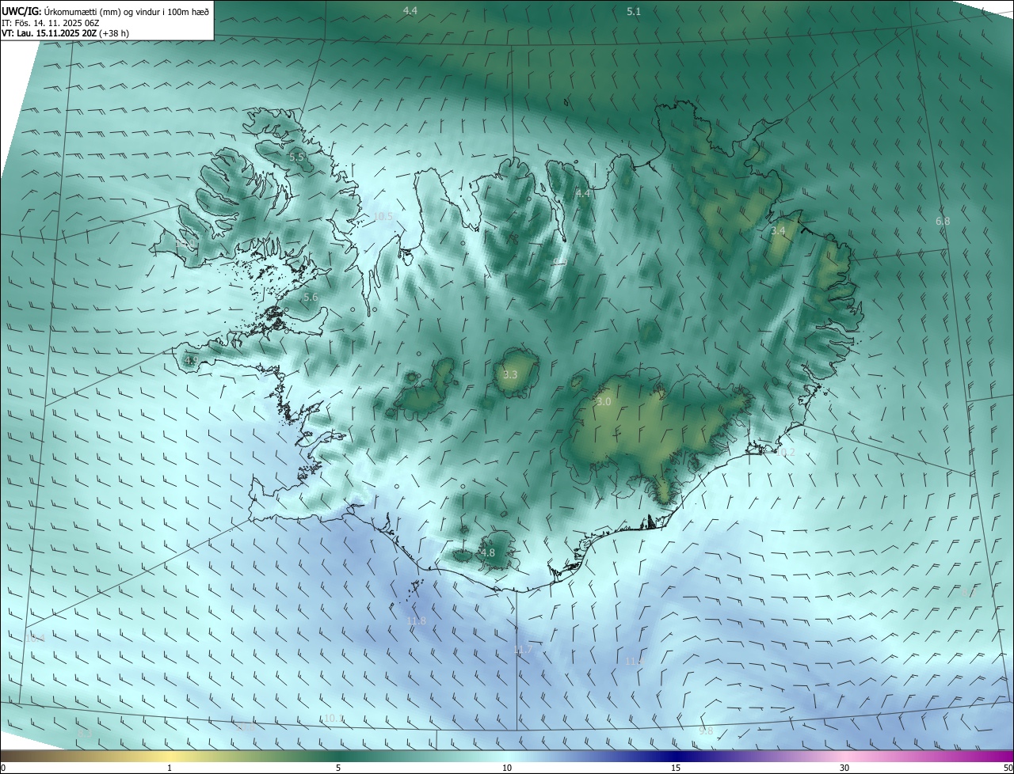Click the 10.2 value on southeast coast
Viewport: 1014px width, 774px height.
click(784, 453)
